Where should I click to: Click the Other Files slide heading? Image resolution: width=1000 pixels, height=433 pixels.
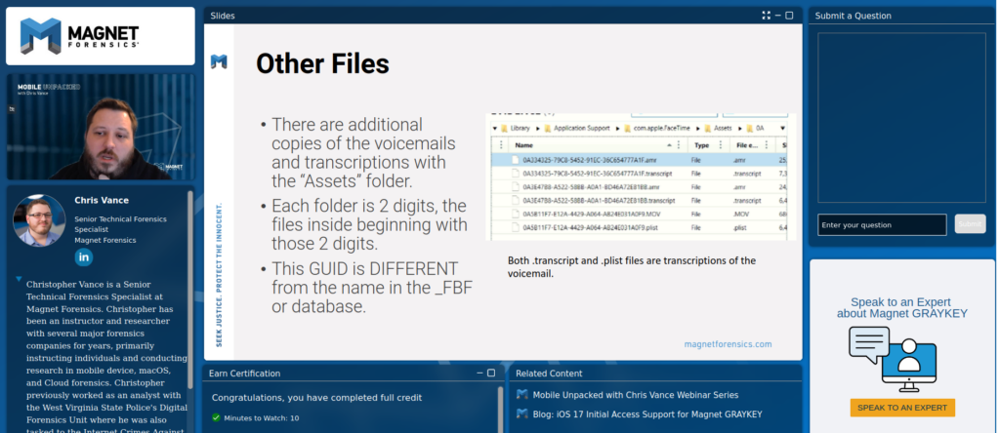pos(322,63)
